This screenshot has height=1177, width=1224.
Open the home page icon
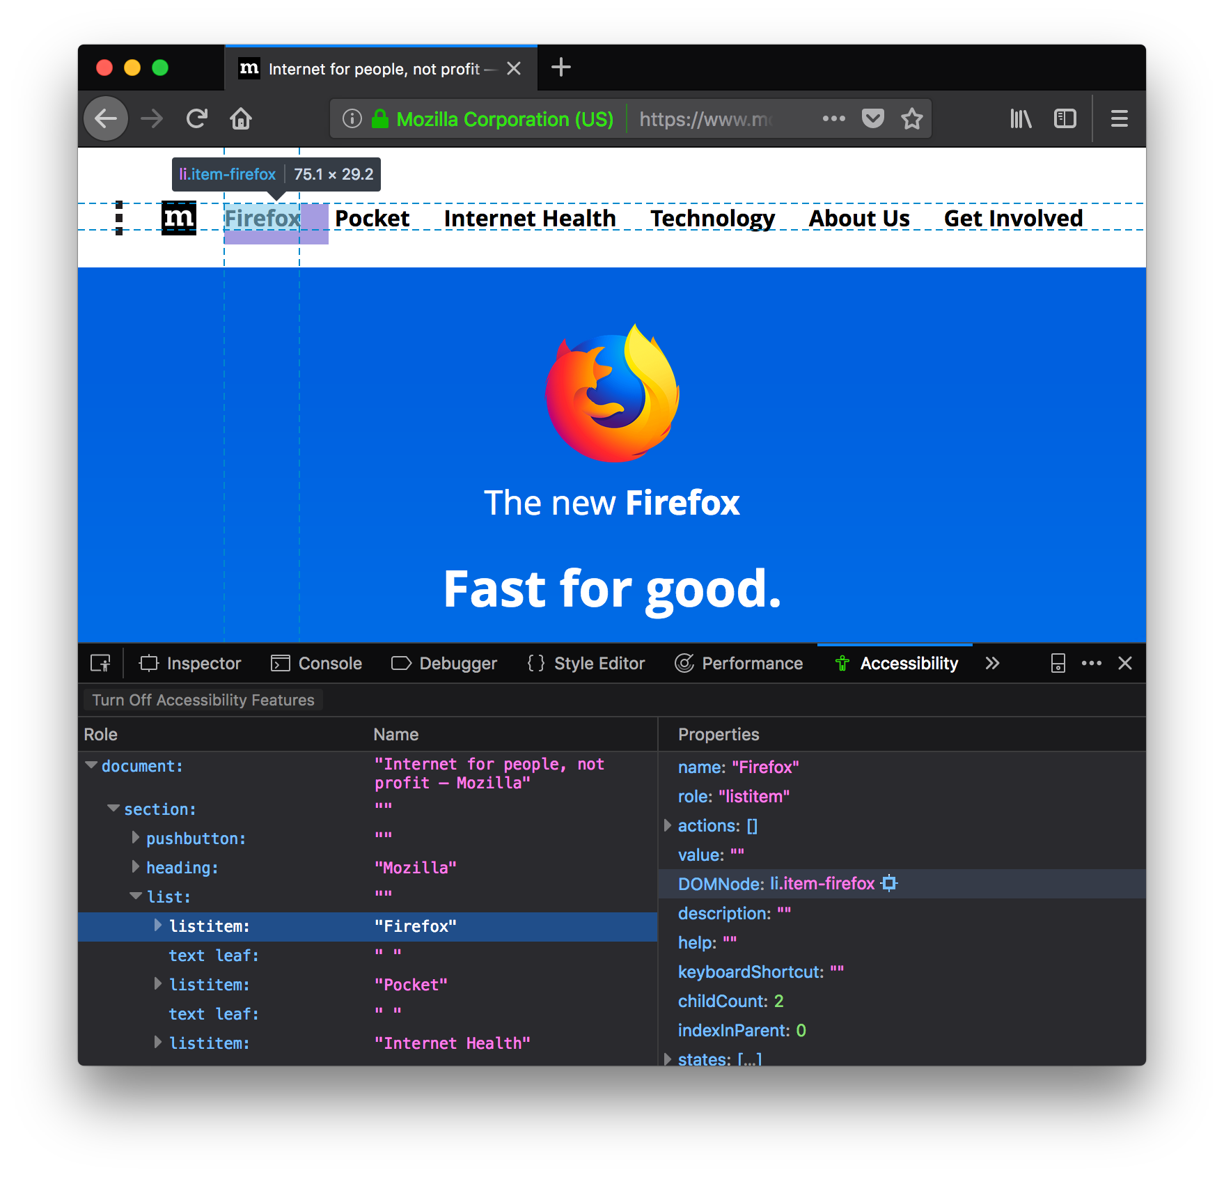[x=241, y=119]
